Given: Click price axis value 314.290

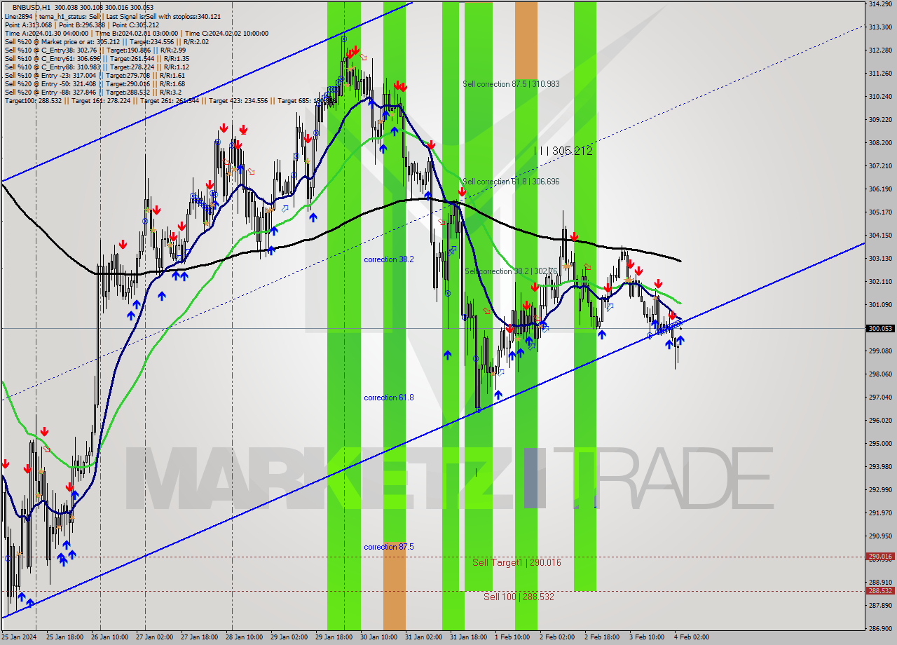Looking at the screenshot, I should pyautogui.click(x=880, y=4).
